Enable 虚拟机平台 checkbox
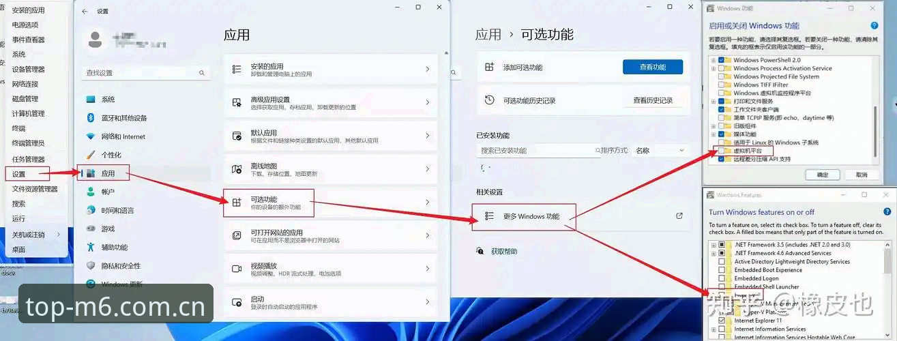This screenshot has width=897, height=341. coord(722,150)
